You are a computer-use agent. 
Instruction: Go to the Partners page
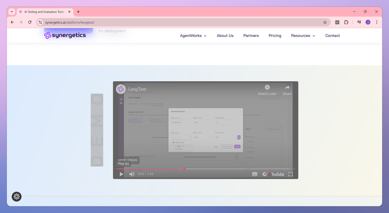[251, 36]
